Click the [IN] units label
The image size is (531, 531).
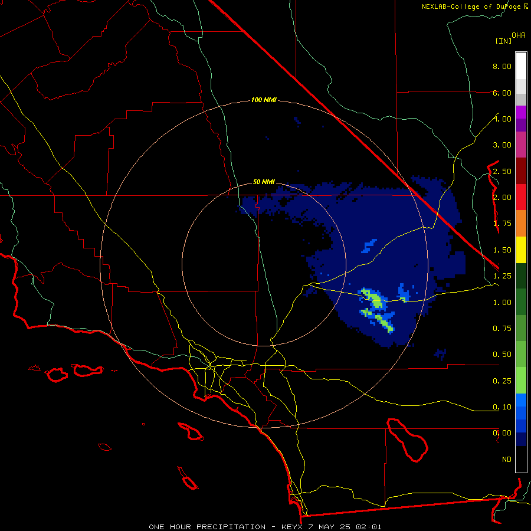(503, 41)
